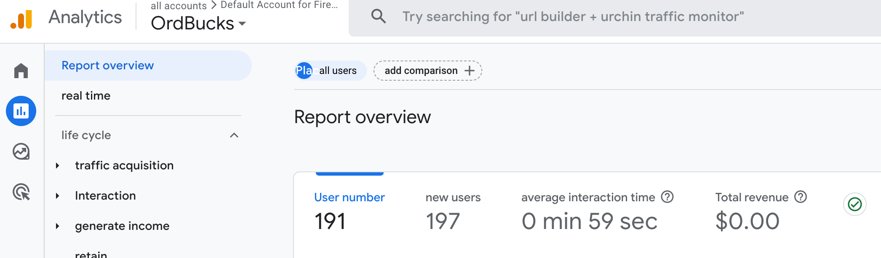Expand the generate income arrow
The width and height of the screenshot is (881, 258).
(58, 226)
